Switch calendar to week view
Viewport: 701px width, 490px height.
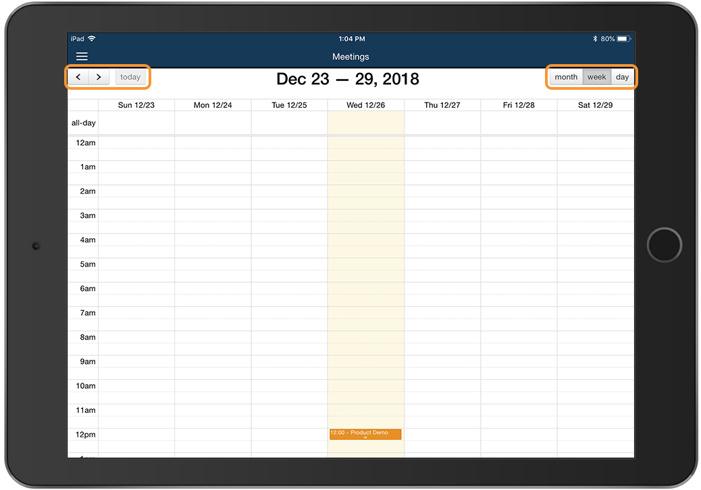point(597,77)
